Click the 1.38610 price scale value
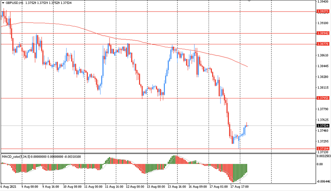Image resolution: width=331 pixels, height=191 pixels. [x=323, y=55]
